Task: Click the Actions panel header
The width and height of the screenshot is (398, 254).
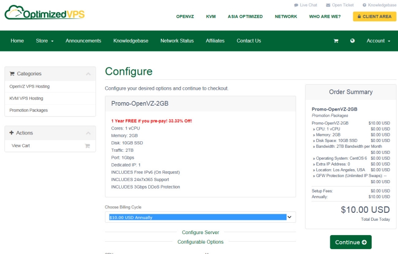Action: click(50, 133)
